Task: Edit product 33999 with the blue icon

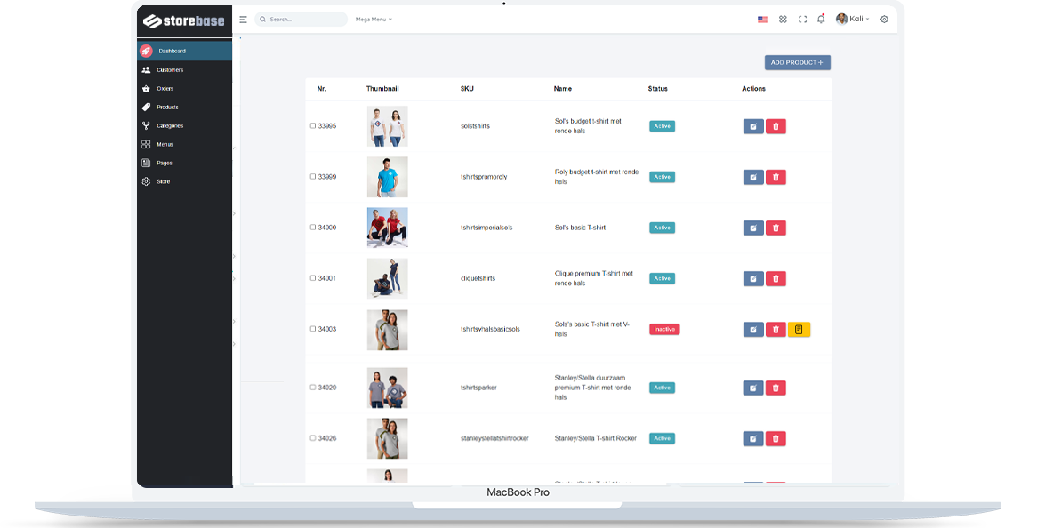Action: pyautogui.click(x=753, y=177)
